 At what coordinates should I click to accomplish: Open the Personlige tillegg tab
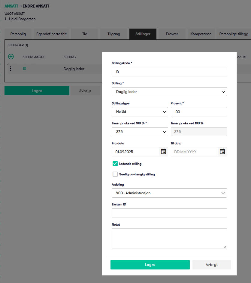pyautogui.click(x=234, y=34)
